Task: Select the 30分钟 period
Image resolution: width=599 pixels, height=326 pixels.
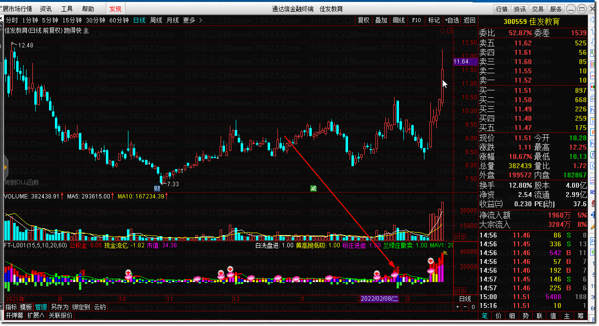Action: pyautogui.click(x=96, y=20)
